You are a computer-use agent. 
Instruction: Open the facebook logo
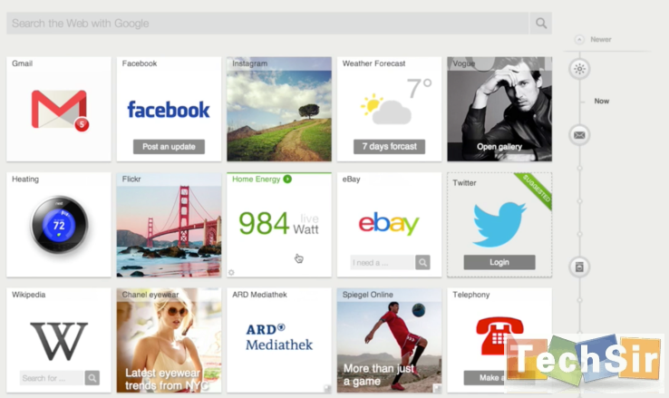169,110
